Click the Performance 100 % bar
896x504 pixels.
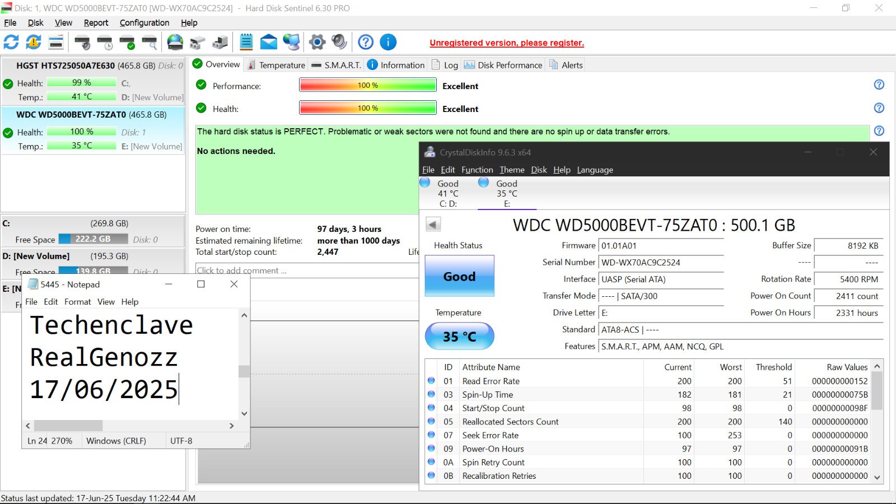(x=368, y=85)
